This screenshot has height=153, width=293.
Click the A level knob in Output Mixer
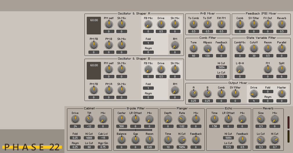[193, 94]
